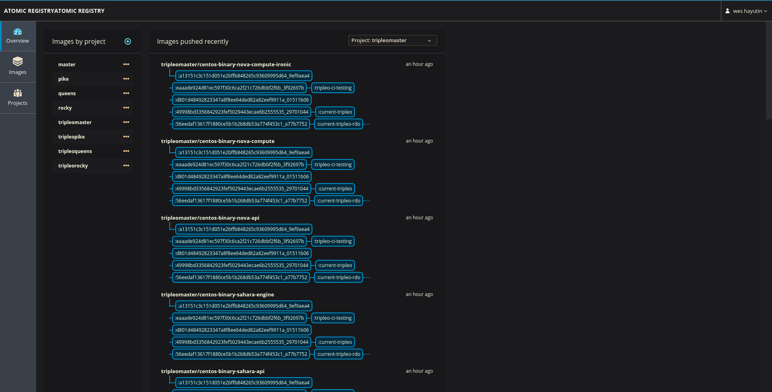Select the tripleomaster project in list

click(75, 122)
